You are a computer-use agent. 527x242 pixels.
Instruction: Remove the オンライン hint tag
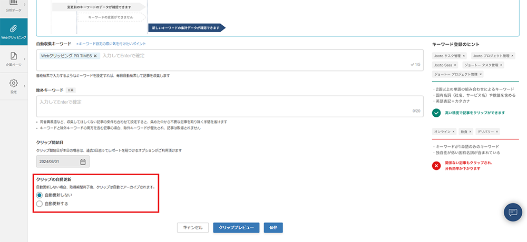(x=453, y=132)
